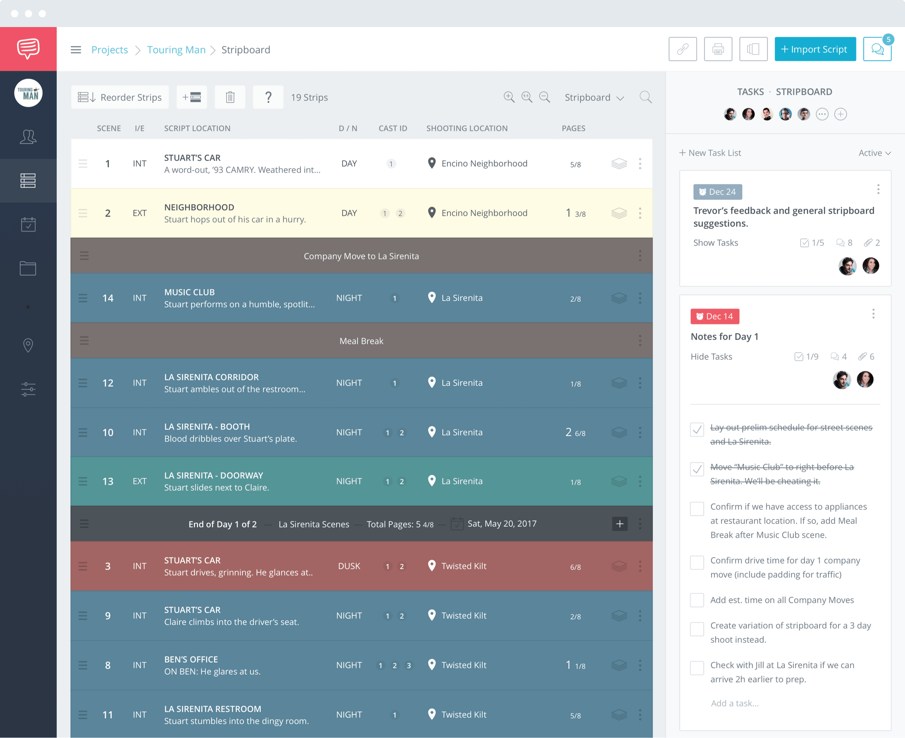Sort by SCENE column header
905x738 pixels.
tap(109, 128)
